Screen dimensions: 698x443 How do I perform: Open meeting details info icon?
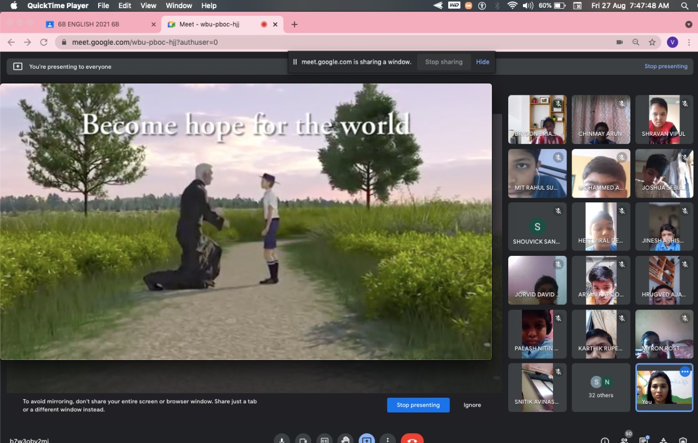tap(605, 440)
